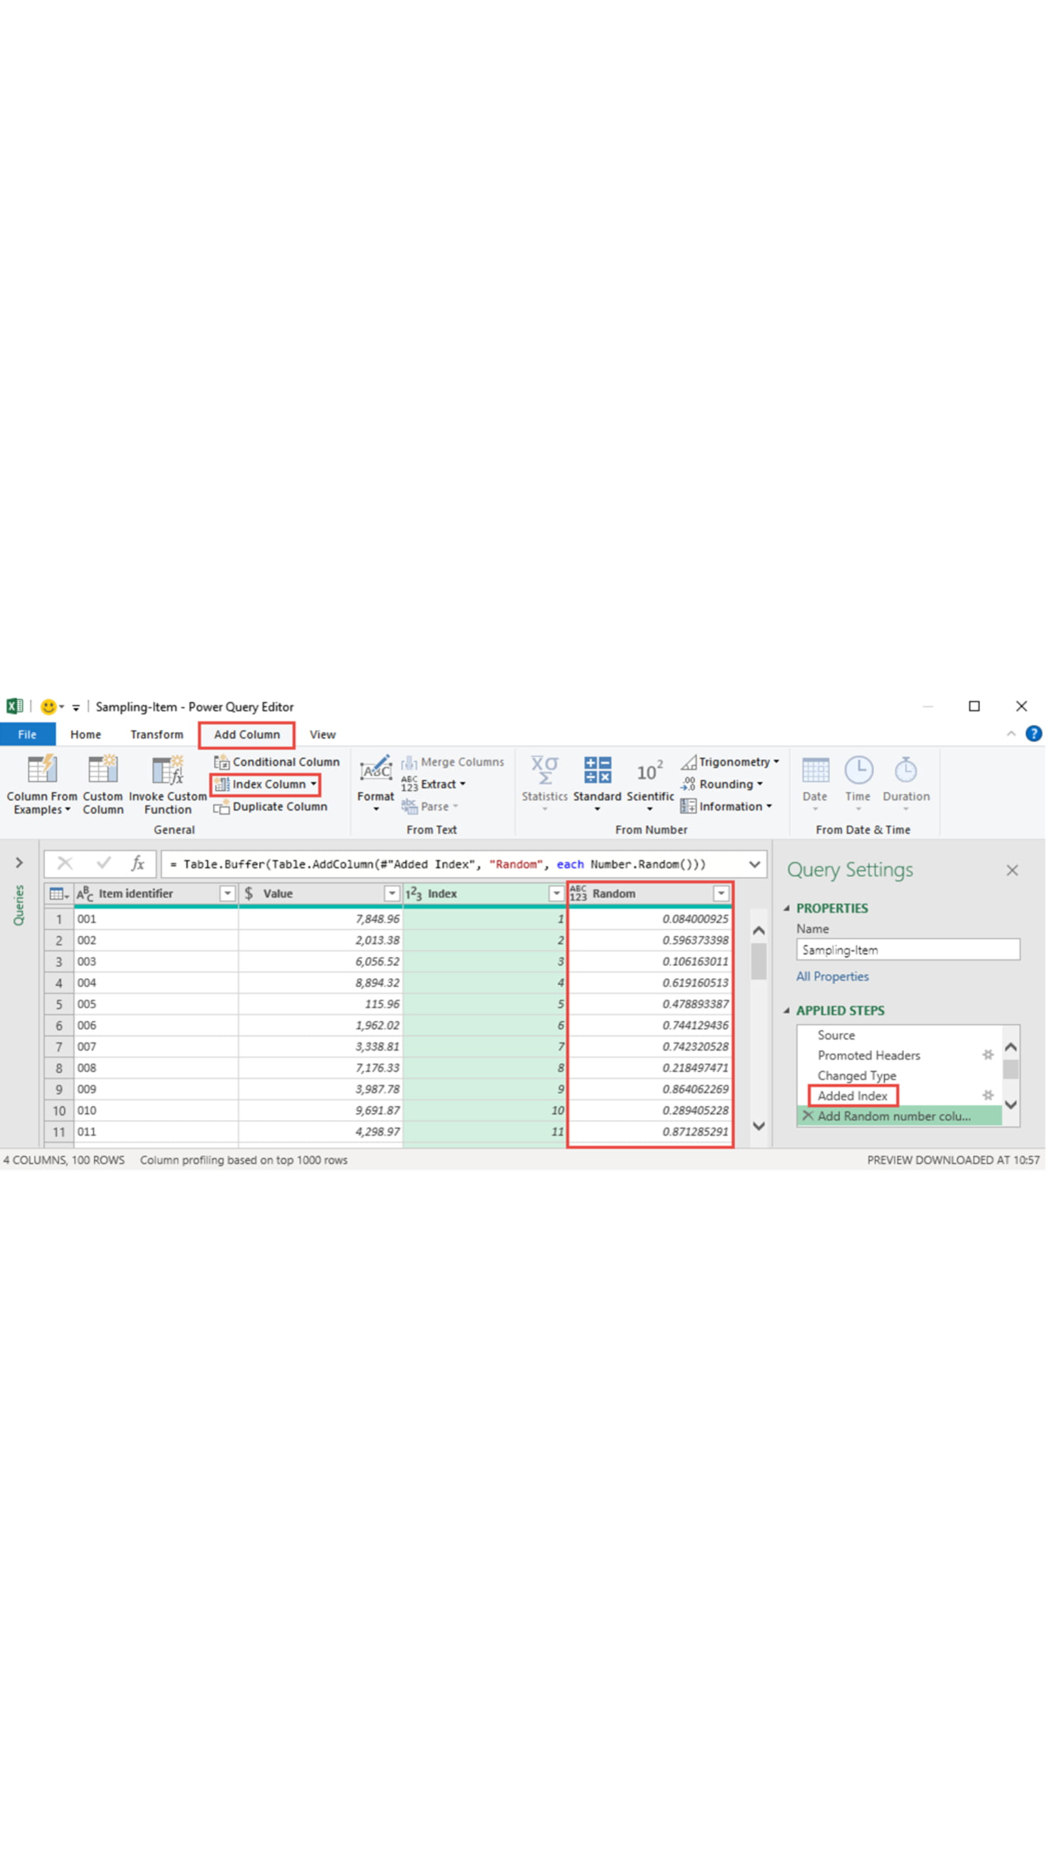Click the All Properties link
Viewport: 1049px width, 1864px height.
click(x=832, y=976)
